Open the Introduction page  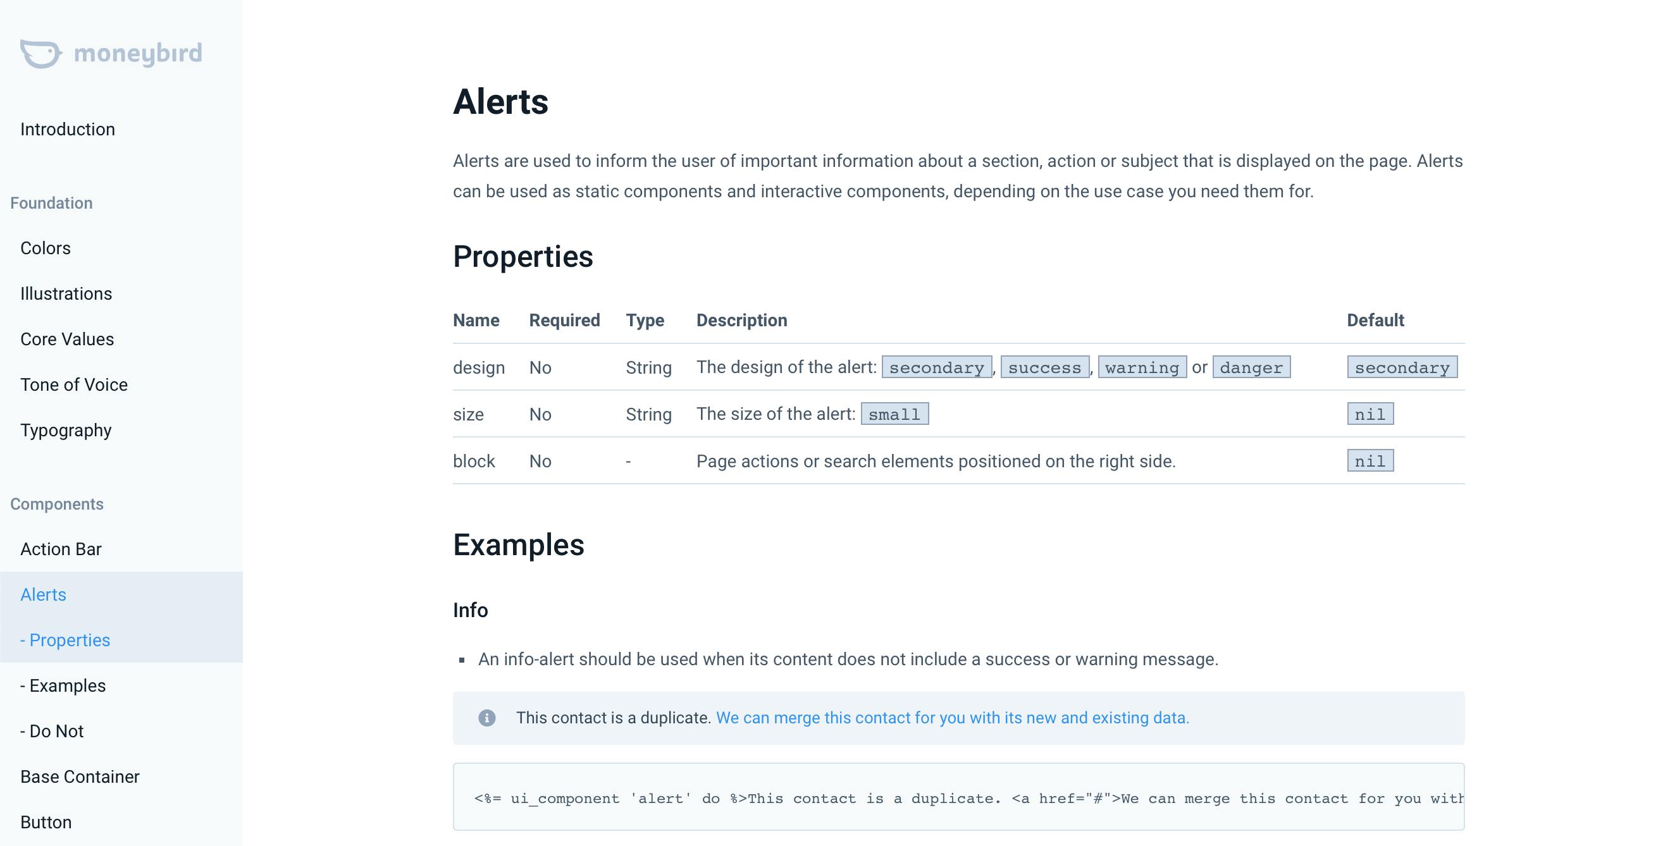coord(68,129)
